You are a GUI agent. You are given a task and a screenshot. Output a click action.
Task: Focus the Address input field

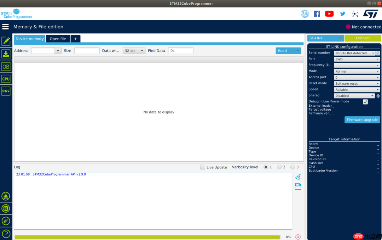tap(43, 51)
